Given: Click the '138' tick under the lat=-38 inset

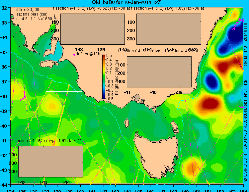Looking at the screenshot, I should click(79, 50).
